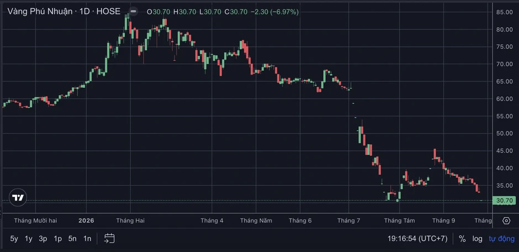The height and width of the screenshot is (252, 519).
Task: Open timezone menu at 19:16:54 (UTC+7)
Action: (x=418, y=239)
